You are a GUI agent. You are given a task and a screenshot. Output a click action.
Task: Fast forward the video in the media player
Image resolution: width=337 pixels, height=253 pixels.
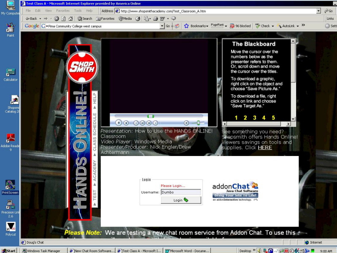coord(149,123)
